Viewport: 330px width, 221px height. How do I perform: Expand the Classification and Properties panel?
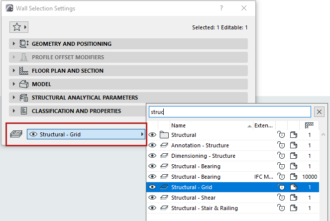(14, 111)
